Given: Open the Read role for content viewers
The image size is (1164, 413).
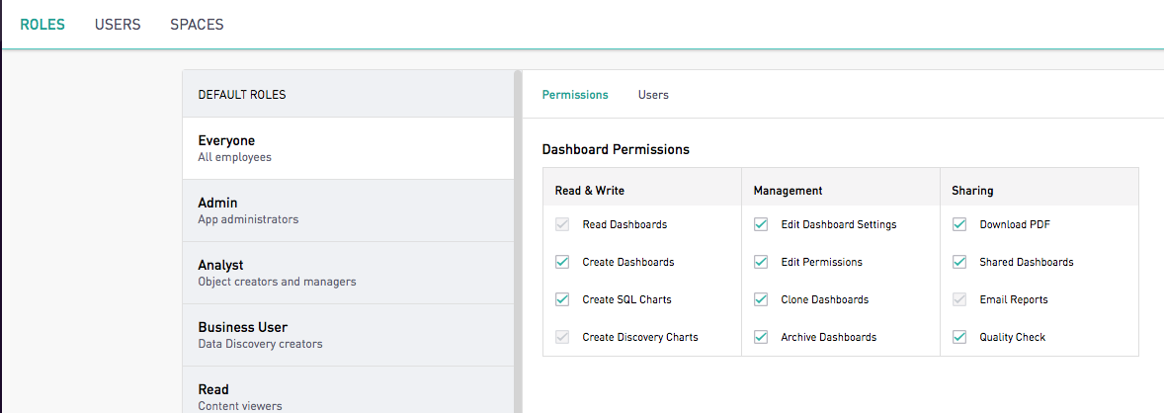Looking at the screenshot, I should [x=348, y=390].
